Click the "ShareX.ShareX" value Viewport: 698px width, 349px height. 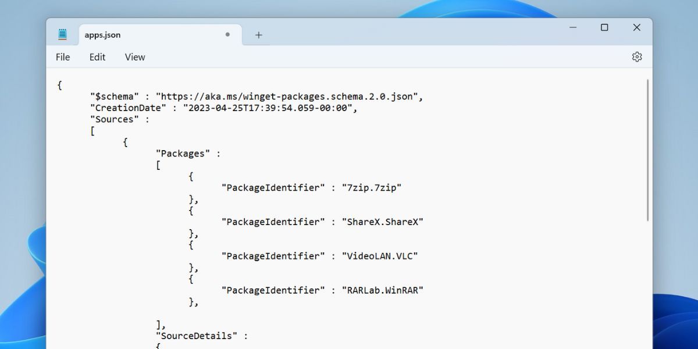[383, 222]
